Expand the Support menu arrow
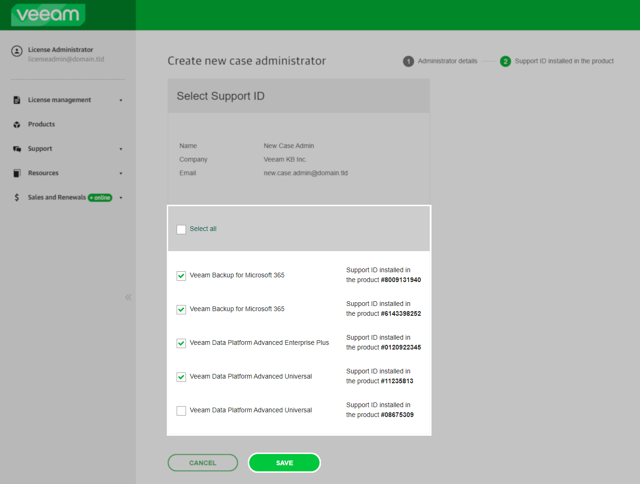 click(x=121, y=149)
